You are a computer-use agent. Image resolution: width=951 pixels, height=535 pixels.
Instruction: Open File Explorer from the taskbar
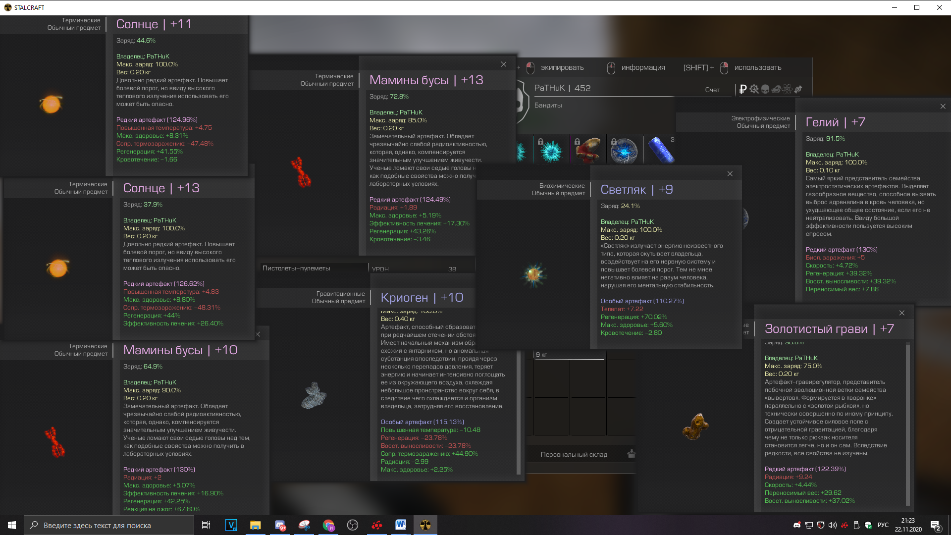[255, 525]
